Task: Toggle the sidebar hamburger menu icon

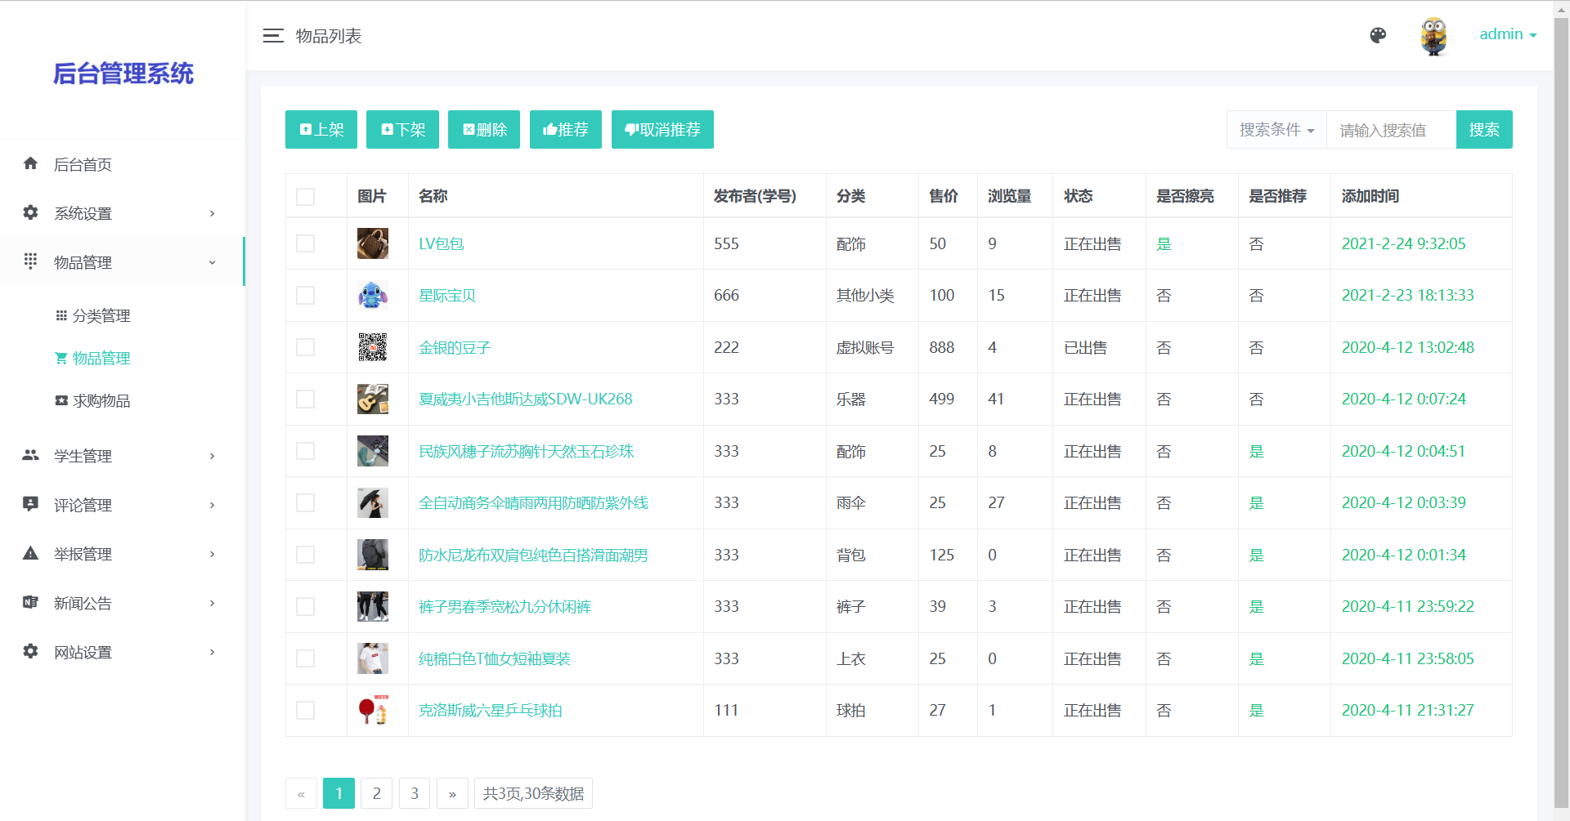Action: 273,36
